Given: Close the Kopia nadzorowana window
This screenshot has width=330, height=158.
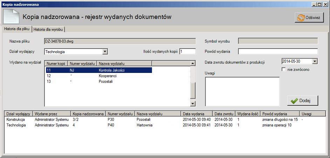Looking at the screenshot, I should (x=325, y=4).
